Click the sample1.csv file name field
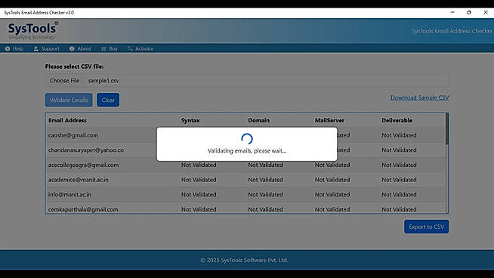This screenshot has width=494, height=278. (247, 81)
